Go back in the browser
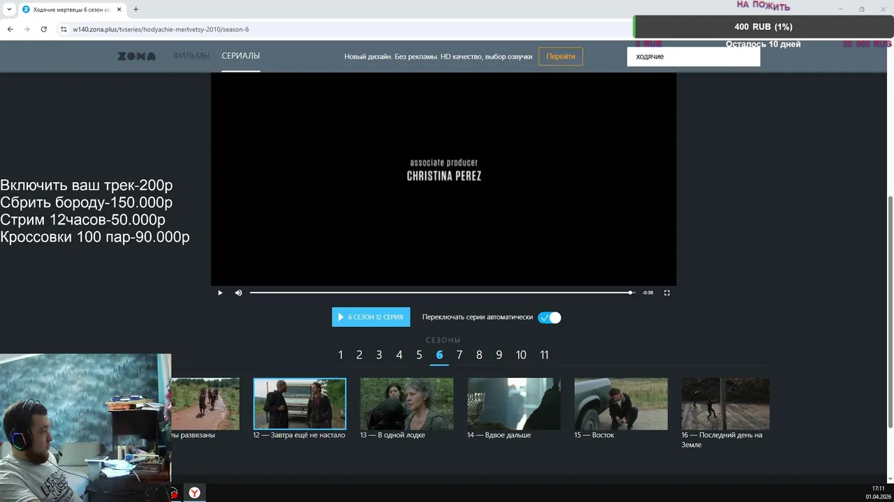 tap(10, 29)
